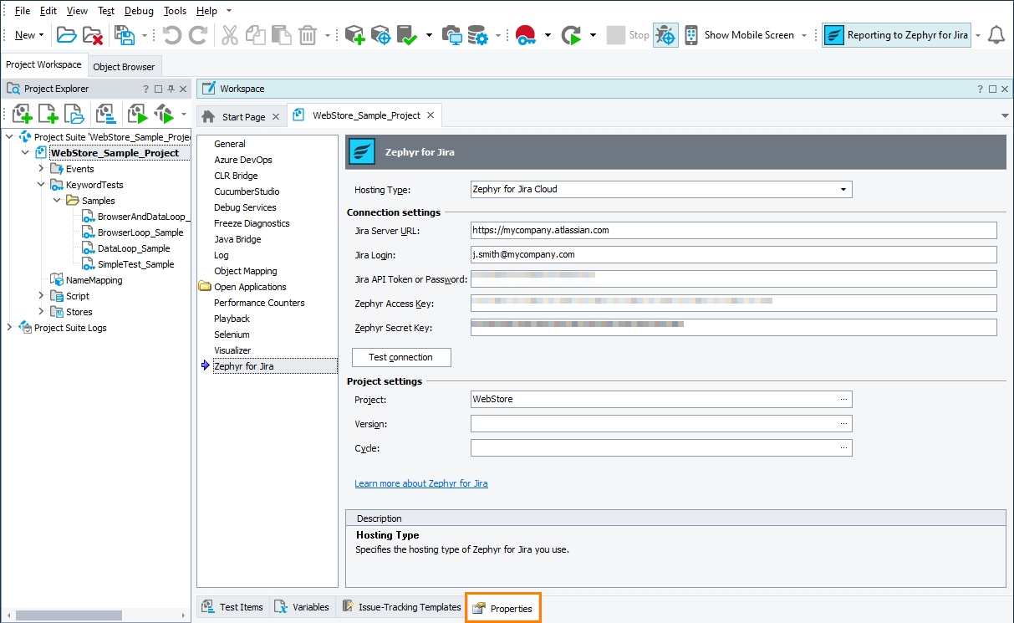Expand the Script tree node
Screen dimensions: 1014x623
coord(41,296)
